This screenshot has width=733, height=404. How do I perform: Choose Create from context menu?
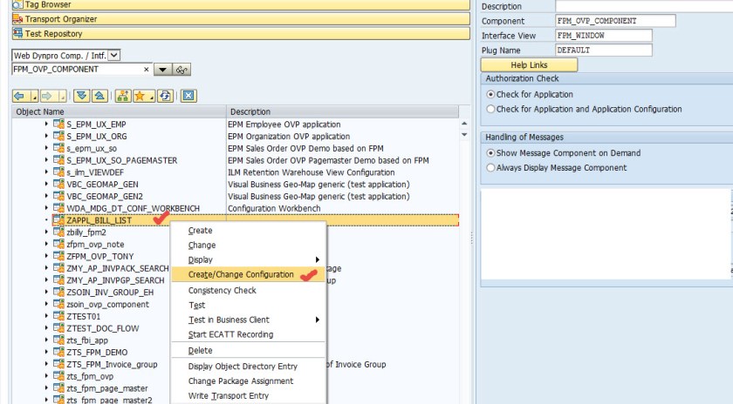coord(248,231)
